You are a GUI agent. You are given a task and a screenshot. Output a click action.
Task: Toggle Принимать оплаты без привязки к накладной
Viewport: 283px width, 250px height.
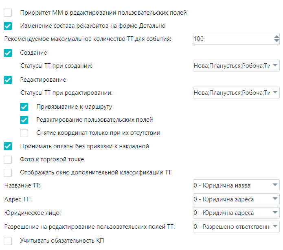tap(8, 146)
